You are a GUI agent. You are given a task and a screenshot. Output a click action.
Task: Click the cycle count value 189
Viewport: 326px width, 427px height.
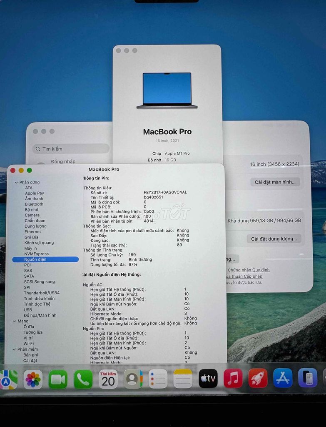[132, 255]
